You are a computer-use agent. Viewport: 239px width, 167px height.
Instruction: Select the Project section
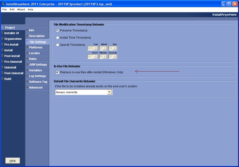(x=13, y=27)
